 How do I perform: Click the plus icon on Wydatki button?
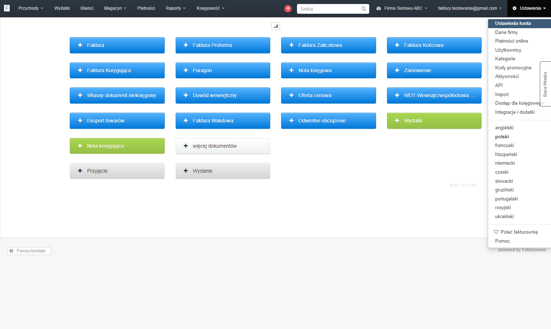click(397, 121)
